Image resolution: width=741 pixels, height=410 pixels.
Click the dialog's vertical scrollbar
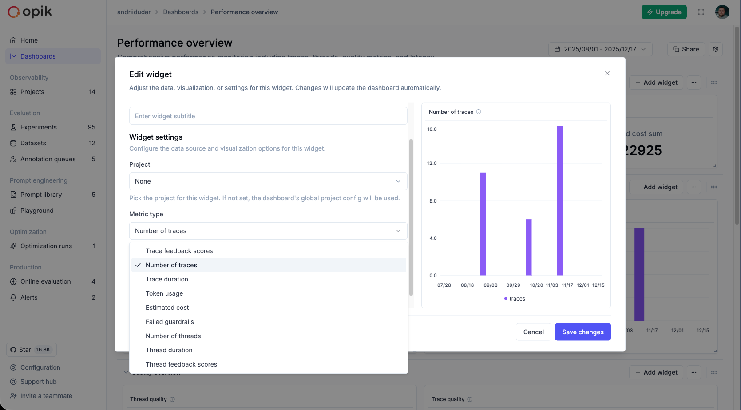point(411,217)
